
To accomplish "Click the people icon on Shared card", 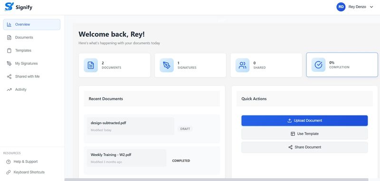I will click(242, 65).
